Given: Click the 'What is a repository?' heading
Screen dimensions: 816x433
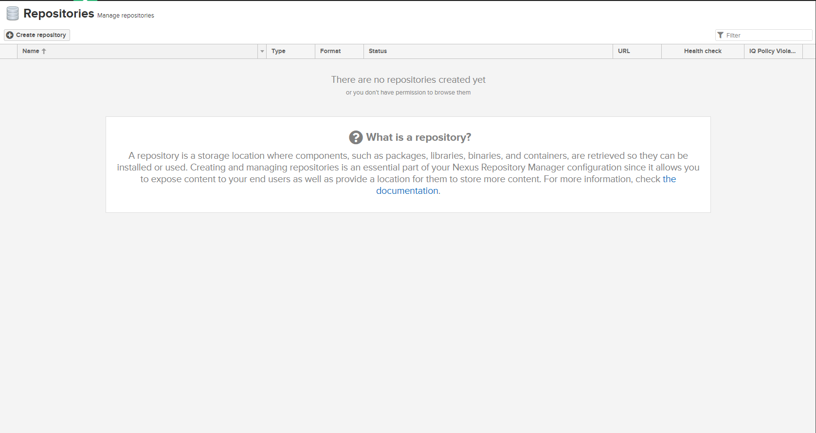Looking at the screenshot, I should tap(418, 137).
